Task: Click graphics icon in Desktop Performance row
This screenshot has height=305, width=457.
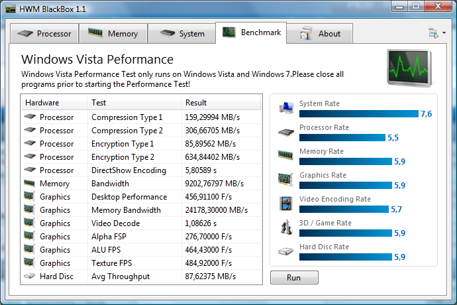Action: 29,196
